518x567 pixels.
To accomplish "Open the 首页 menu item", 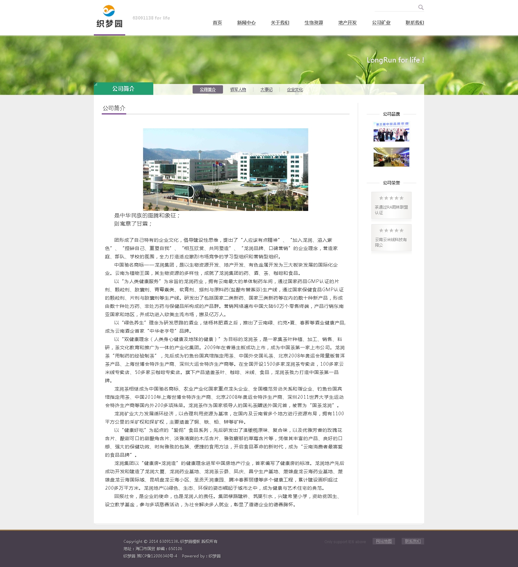I will [x=217, y=22].
